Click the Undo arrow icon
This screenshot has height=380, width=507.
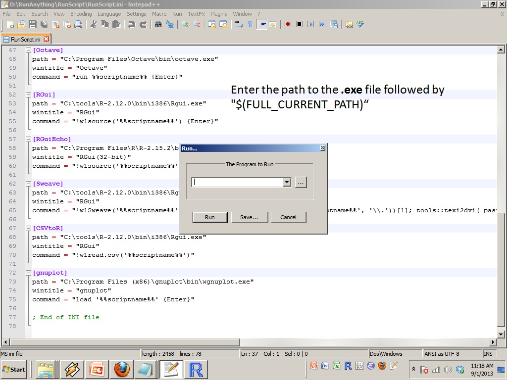click(131, 25)
